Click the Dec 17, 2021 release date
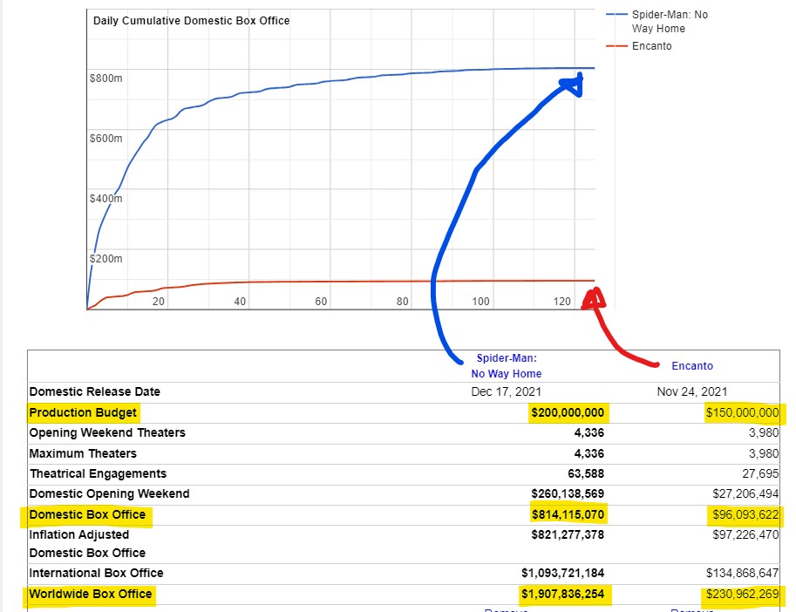The image size is (796, 612). tap(506, 391)
